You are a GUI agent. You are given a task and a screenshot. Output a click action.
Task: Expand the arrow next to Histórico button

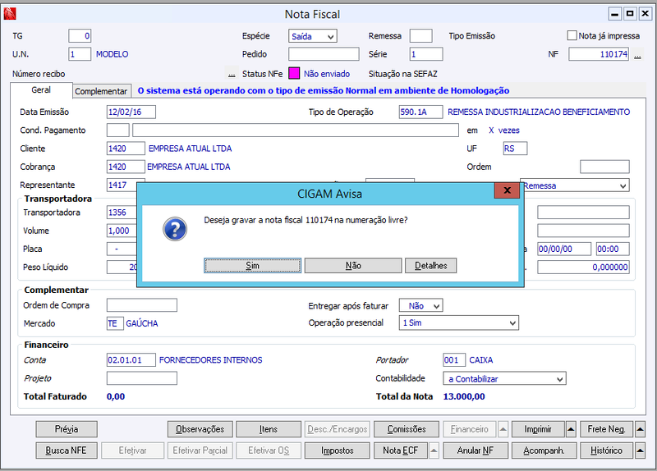point(640,450)
